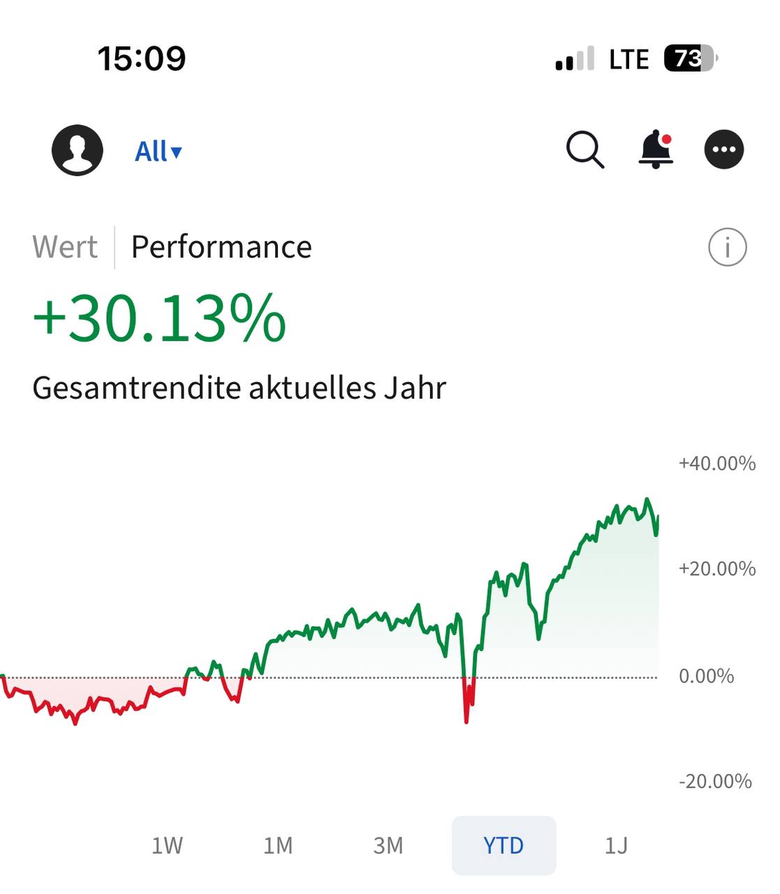Tap the search magnifier icon

coord(584,149)
